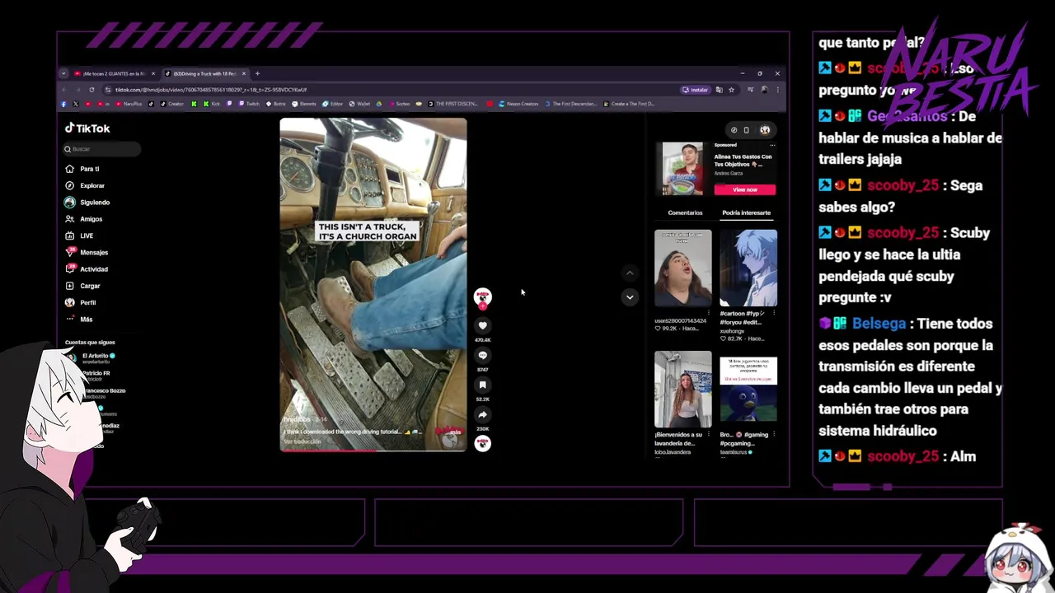Open sponsored ad three-dot options

pyautogui.click(x=772, y=146)
